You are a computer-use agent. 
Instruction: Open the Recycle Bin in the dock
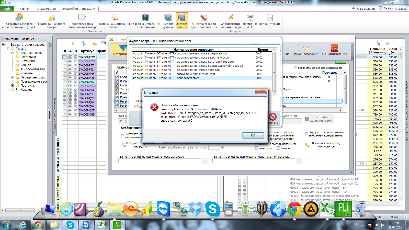tap(360, 209)
